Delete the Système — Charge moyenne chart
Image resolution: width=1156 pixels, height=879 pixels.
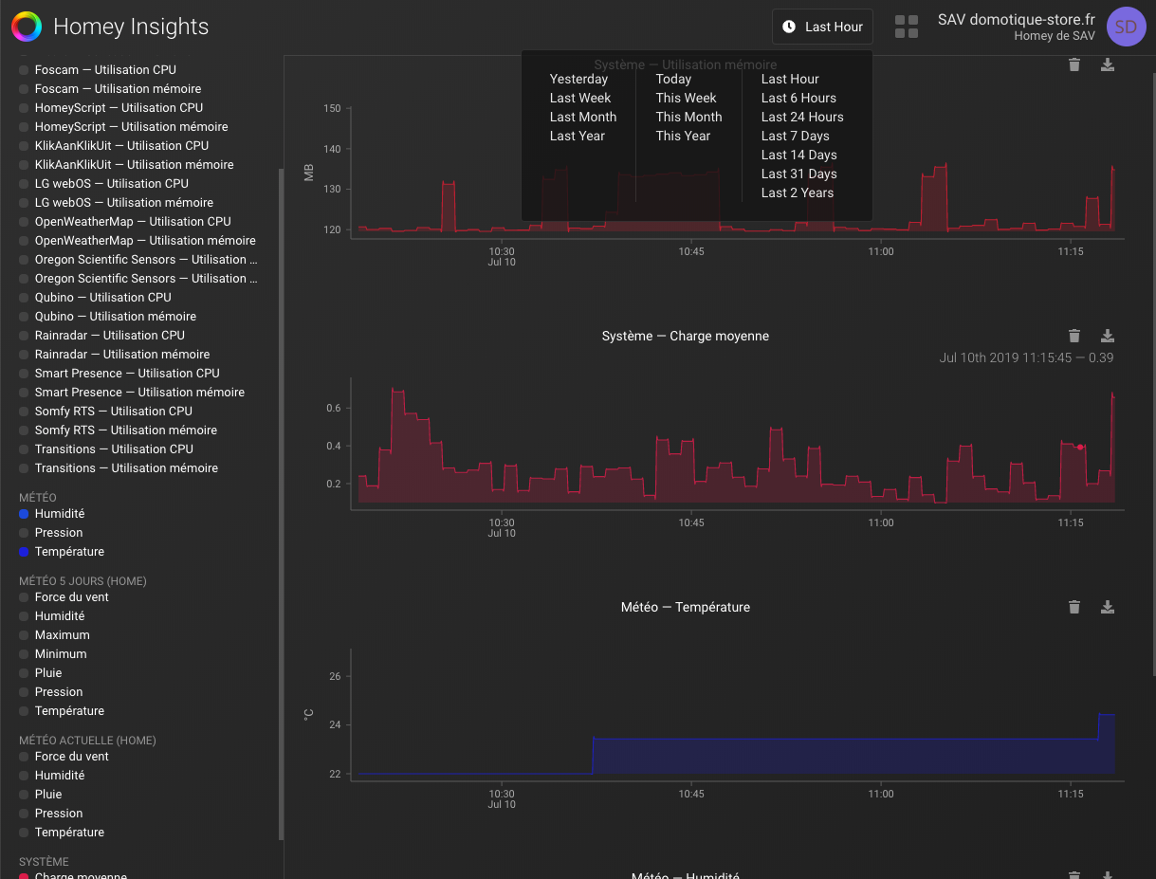[x=1073, y=335]
